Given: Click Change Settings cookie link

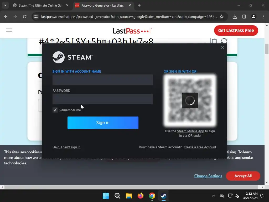Looking at the screenshot, I should pos(208,176).
